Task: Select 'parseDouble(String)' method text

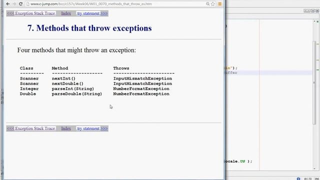Action: click(76, 94)
